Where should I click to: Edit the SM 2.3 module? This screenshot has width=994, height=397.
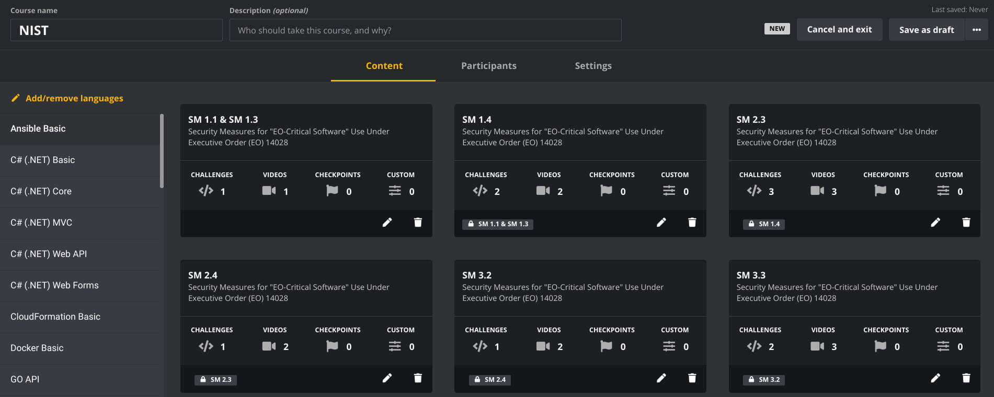coord(935,223)
